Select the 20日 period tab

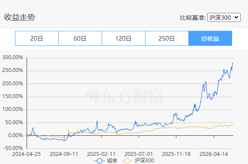tap(37, 39)
